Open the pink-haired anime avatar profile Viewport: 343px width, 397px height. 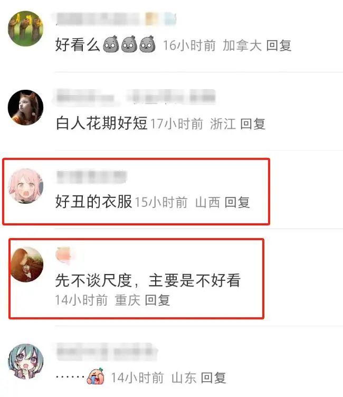25,186
